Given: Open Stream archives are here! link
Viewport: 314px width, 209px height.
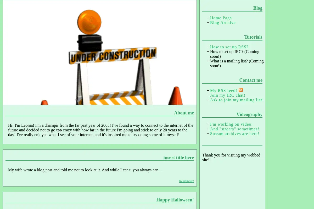Looking at the screenshot, I should tap(234, 134).
